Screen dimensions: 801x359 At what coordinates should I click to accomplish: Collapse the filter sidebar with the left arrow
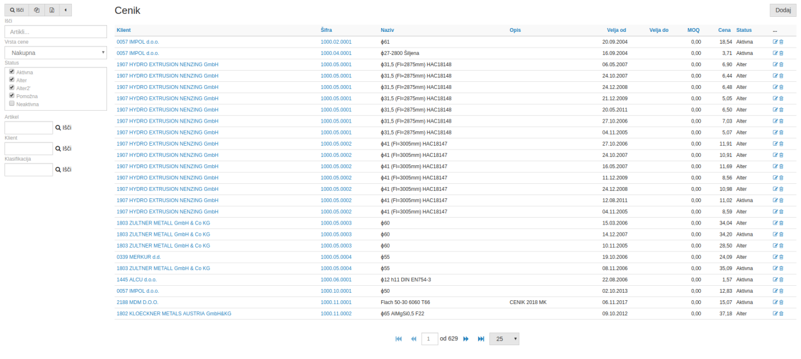coord(66,11)
